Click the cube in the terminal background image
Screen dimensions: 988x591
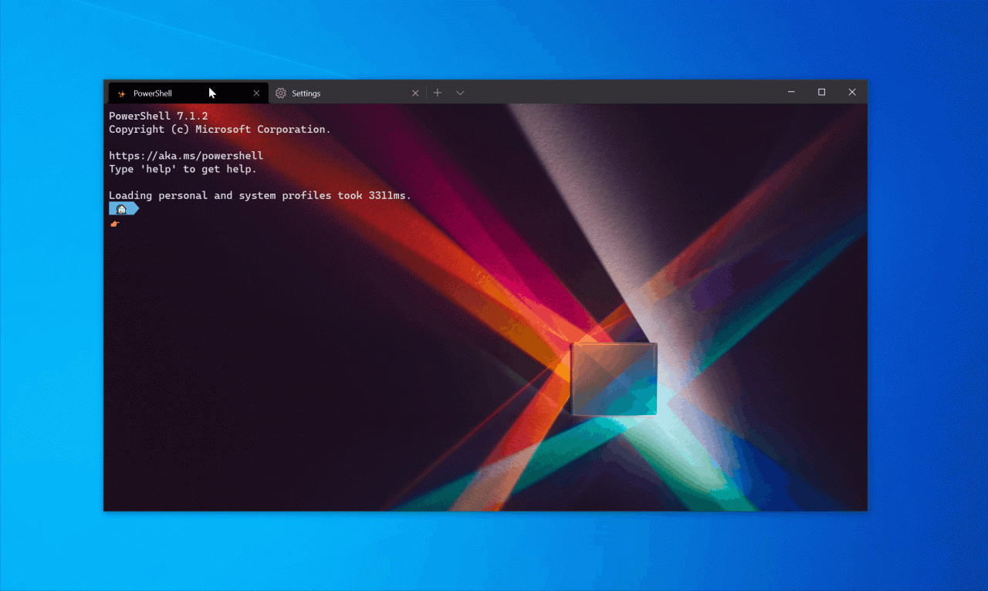pos(614,378)
